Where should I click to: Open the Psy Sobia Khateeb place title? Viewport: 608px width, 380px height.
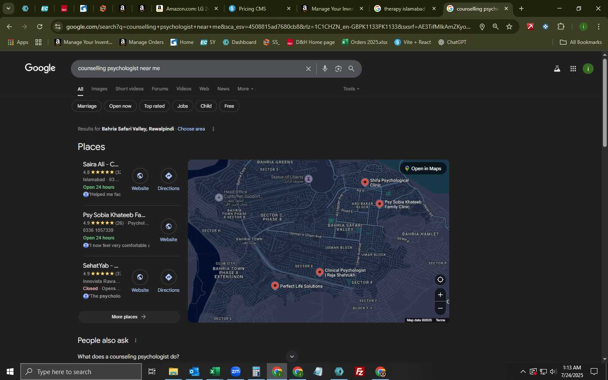coord(114,215)
